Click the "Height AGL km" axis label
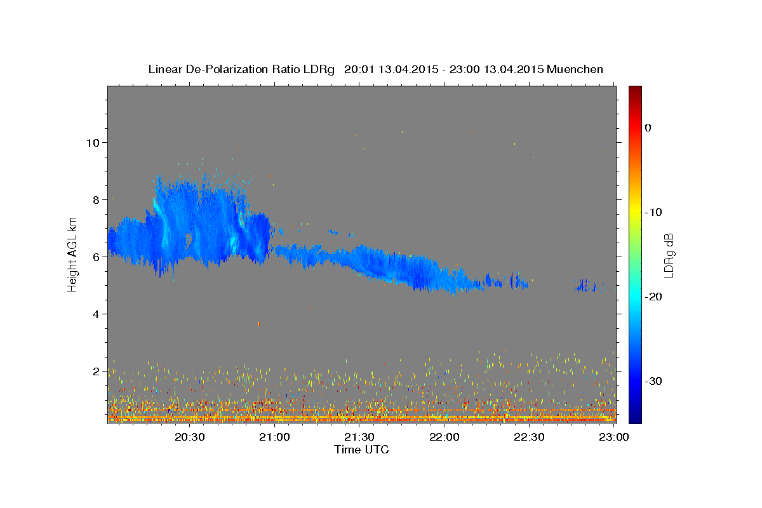The height and width of the screenshot is (508, 762). point(73,255)
